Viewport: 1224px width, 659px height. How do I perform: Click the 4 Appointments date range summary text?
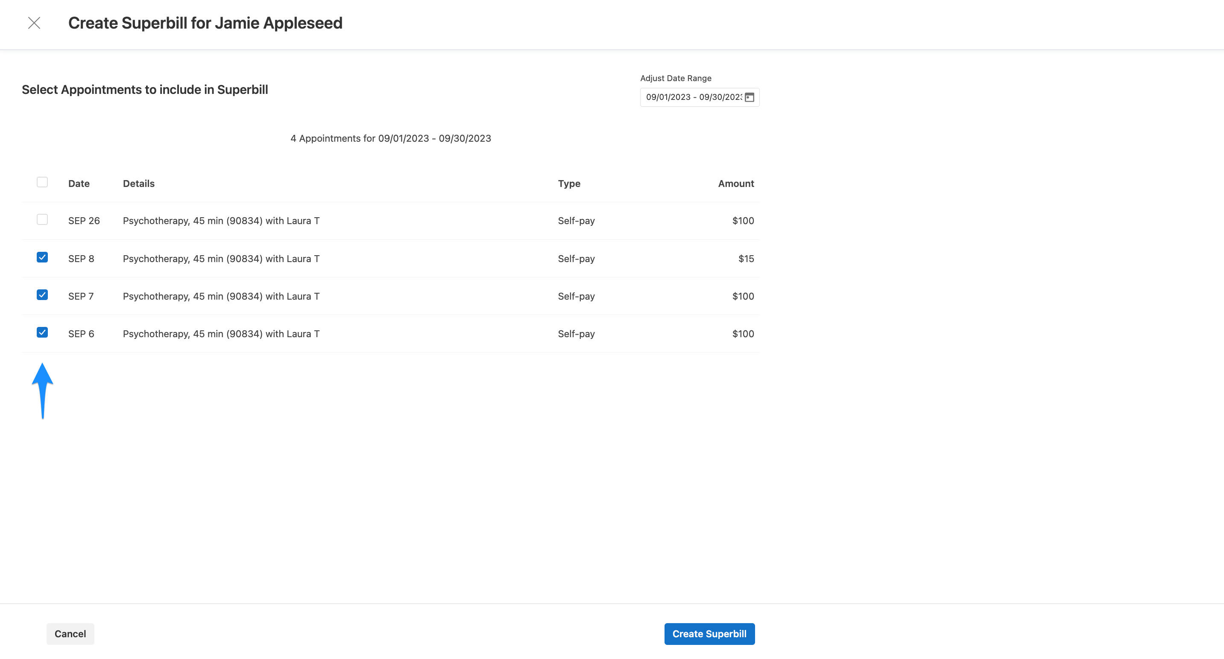(x=391, y=138)
